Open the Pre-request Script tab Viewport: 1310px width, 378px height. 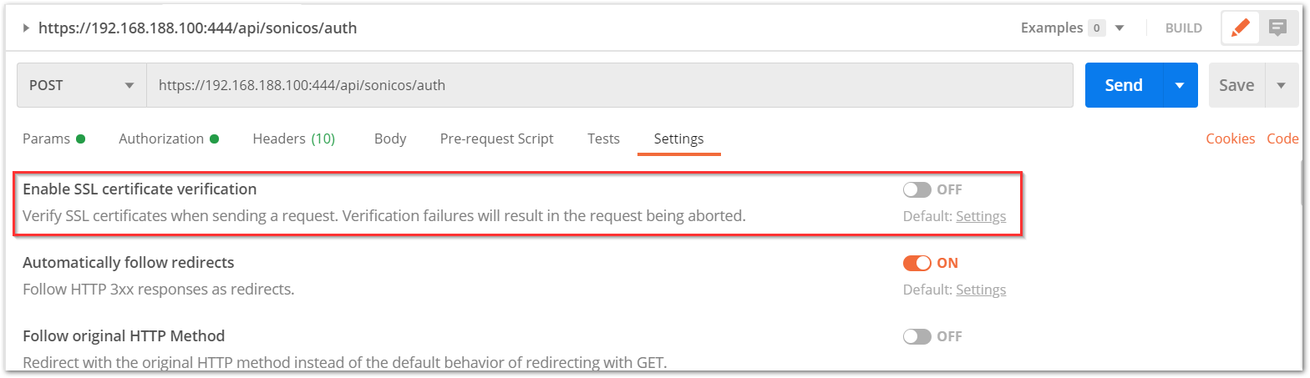pos(496,139)
